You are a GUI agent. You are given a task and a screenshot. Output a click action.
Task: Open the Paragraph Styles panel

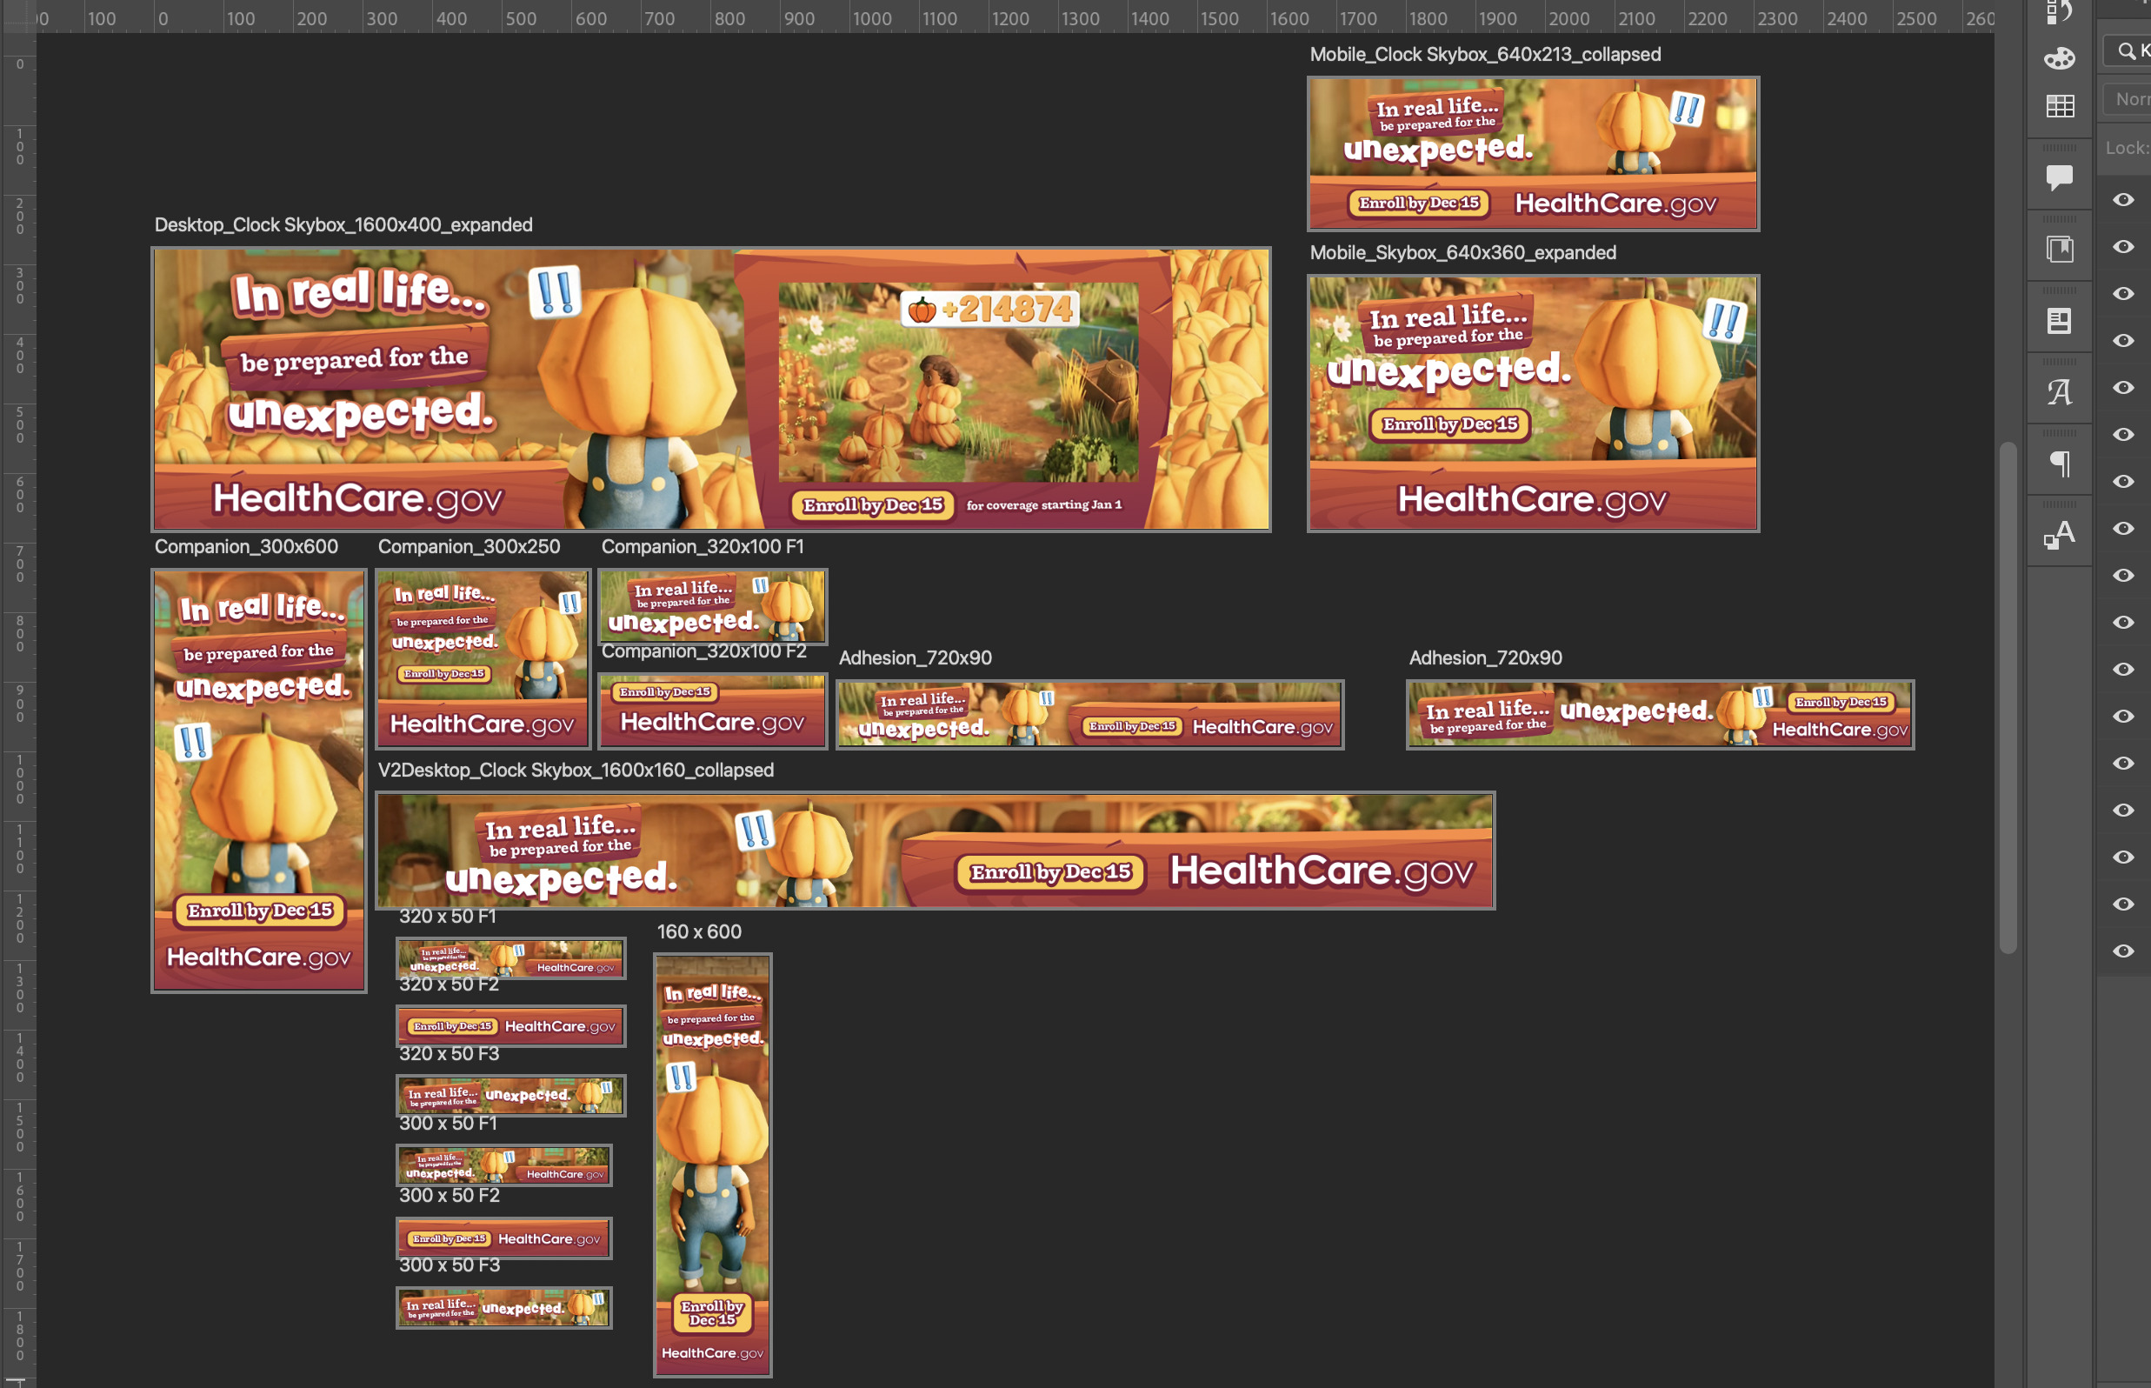tap(2059, 535)
